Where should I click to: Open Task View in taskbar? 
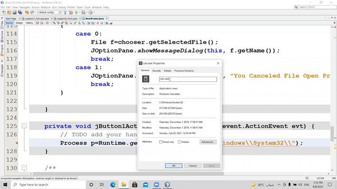102,184
